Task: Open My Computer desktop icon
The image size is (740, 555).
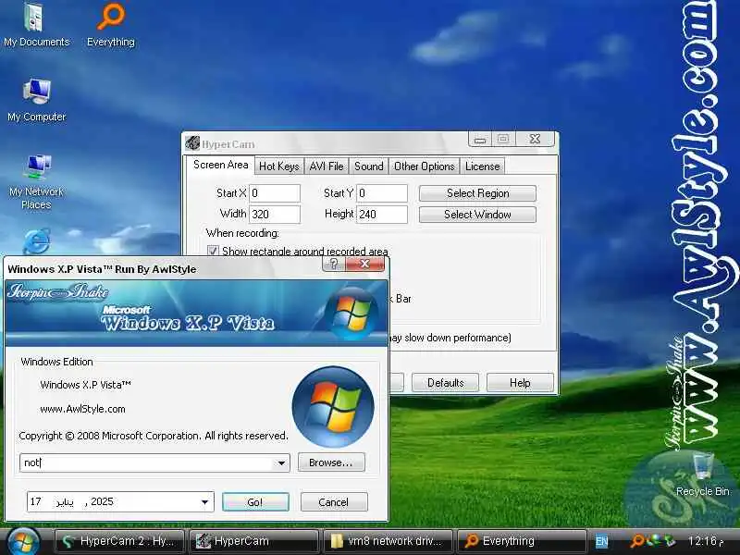Action: tap(36, 101)
